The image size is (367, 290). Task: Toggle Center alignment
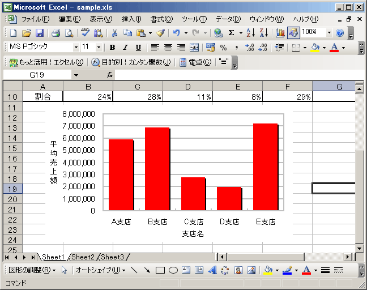[168, 48]
